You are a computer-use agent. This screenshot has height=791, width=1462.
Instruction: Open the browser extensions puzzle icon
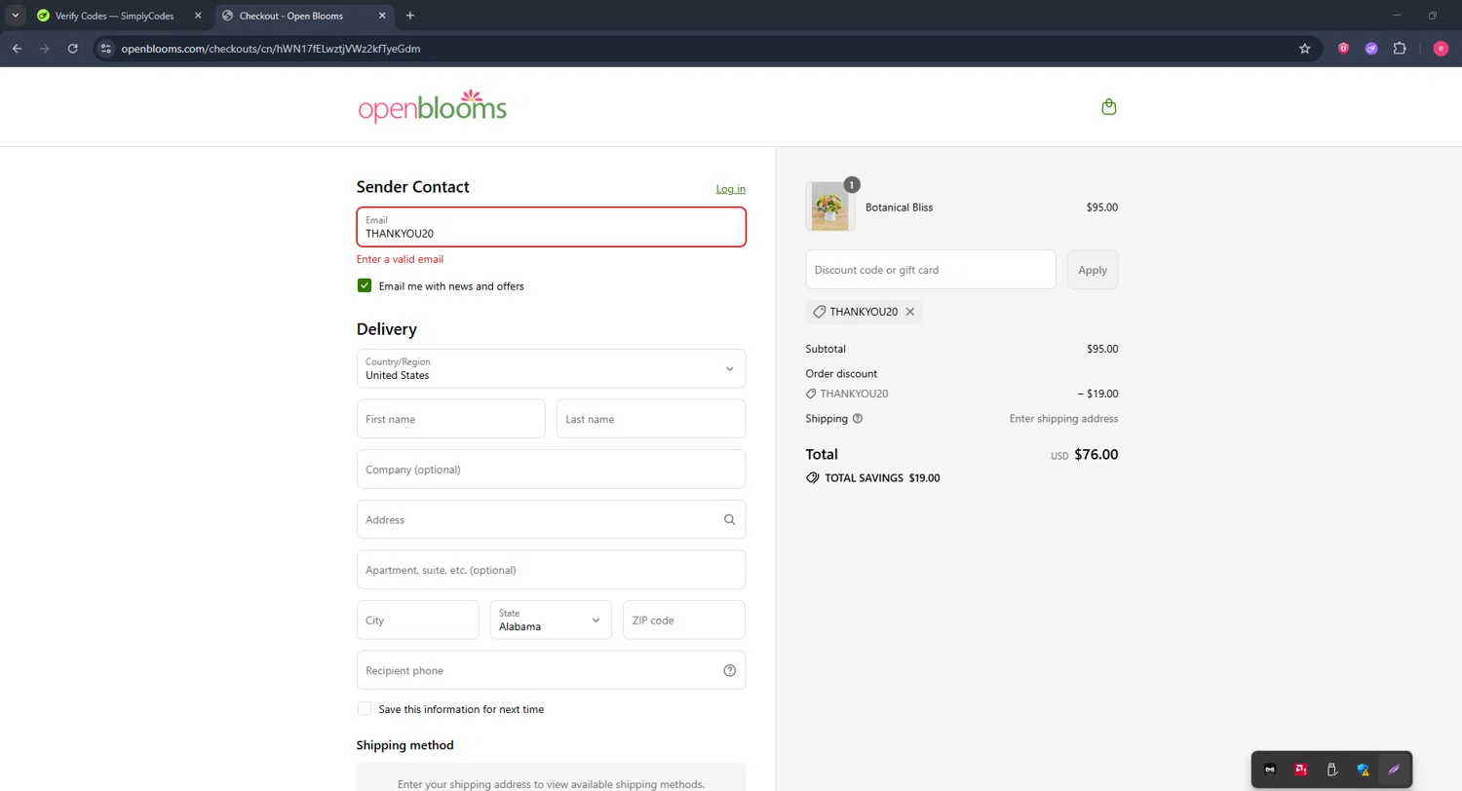pyautogui.click(x=1400, y=49)
